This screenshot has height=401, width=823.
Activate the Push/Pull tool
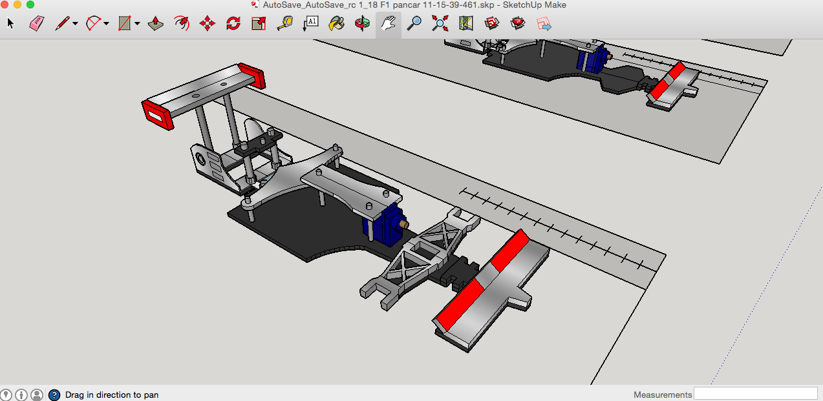click(155, 24)
